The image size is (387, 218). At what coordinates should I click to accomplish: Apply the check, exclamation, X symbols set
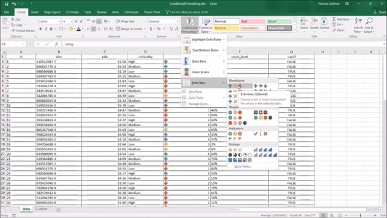click(261, 134)
